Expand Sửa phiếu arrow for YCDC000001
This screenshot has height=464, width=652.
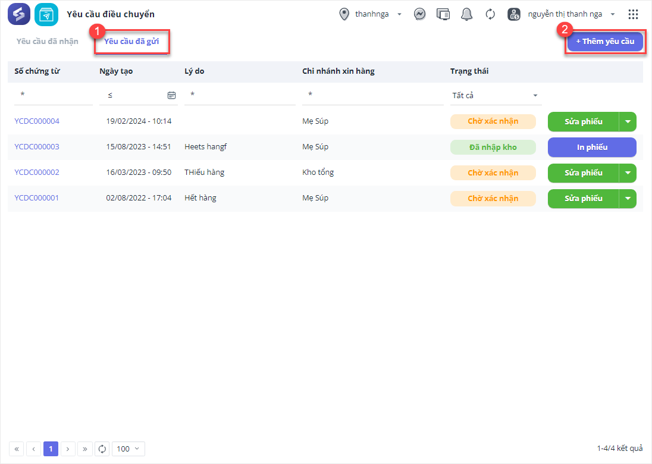click(628, 198)
